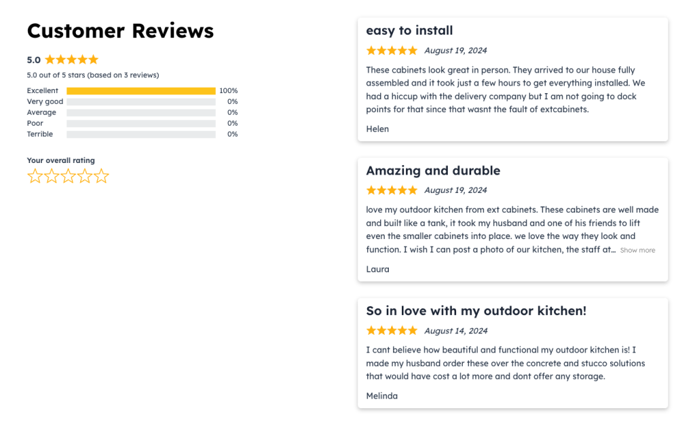The height and width of the screenshot is (432, 695).
Task: Click reviewer name Melinda
Action: click(382, 396)
